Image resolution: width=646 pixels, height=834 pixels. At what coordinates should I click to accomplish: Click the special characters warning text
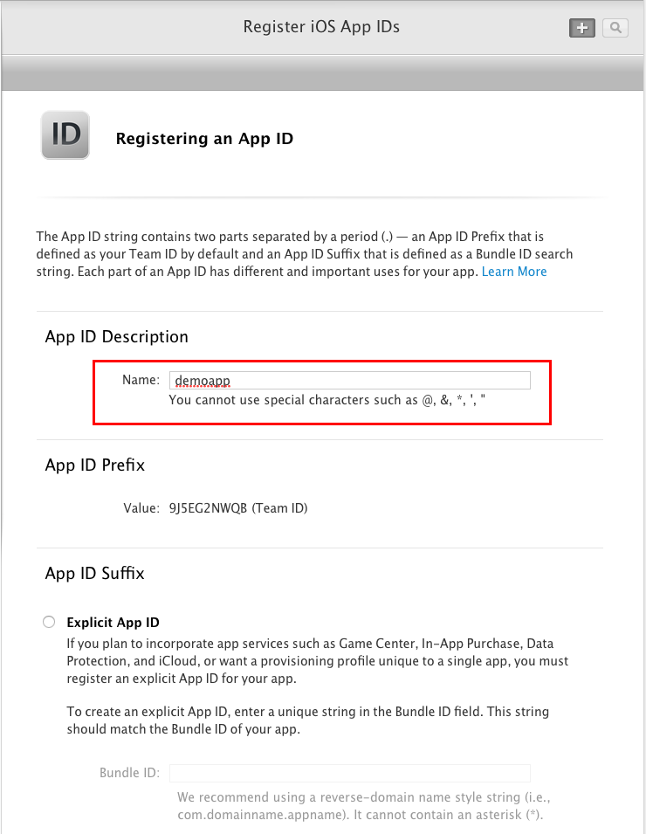[x=327, y=400]
